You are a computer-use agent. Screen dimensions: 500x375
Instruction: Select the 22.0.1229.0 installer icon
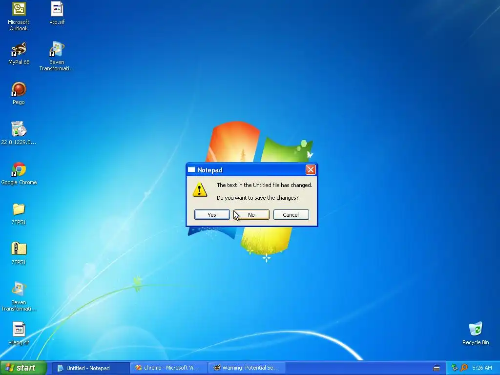[x=19, y=133]
